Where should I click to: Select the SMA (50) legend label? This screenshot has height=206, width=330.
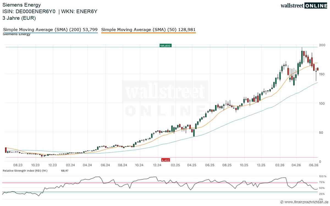148,29
